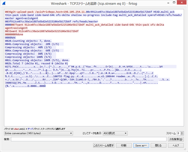The width and height of the screenshot is (188, 152).
Task: Click the line '0020.Counting objects: 7, done.'
Action: click(x=28, y=41)
